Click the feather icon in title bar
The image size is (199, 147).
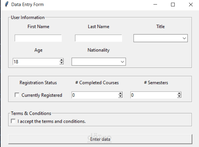coord(6,5)
